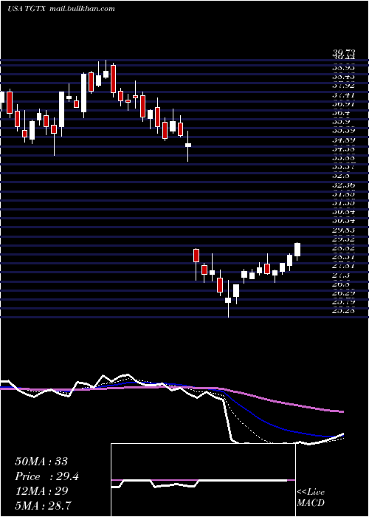Click the 36.4 price axis label
This screenshot has height=517, width=369.
click(x=341, y=113)
